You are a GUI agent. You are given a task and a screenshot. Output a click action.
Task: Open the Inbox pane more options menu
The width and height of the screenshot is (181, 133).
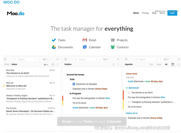(x=58, y=64)
